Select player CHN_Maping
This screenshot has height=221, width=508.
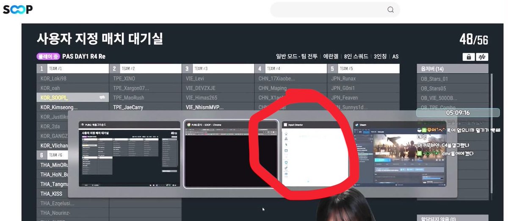pos(291,88)
